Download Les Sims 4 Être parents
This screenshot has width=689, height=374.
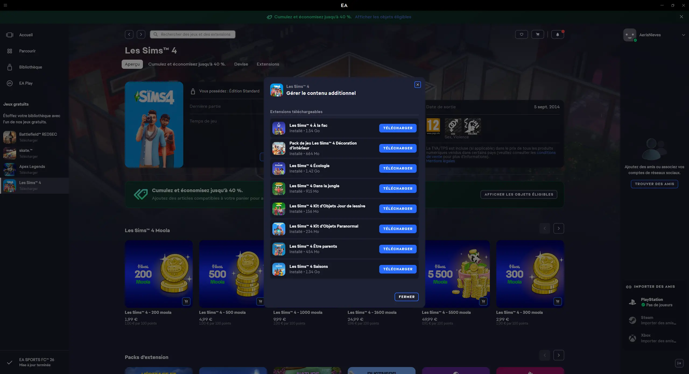pyautogui.click(x=398, y=249)
